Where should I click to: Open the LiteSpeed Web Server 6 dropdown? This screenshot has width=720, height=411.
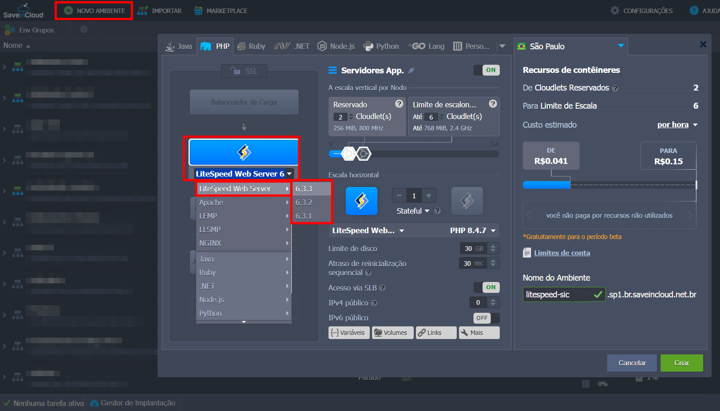pos(244,174)
